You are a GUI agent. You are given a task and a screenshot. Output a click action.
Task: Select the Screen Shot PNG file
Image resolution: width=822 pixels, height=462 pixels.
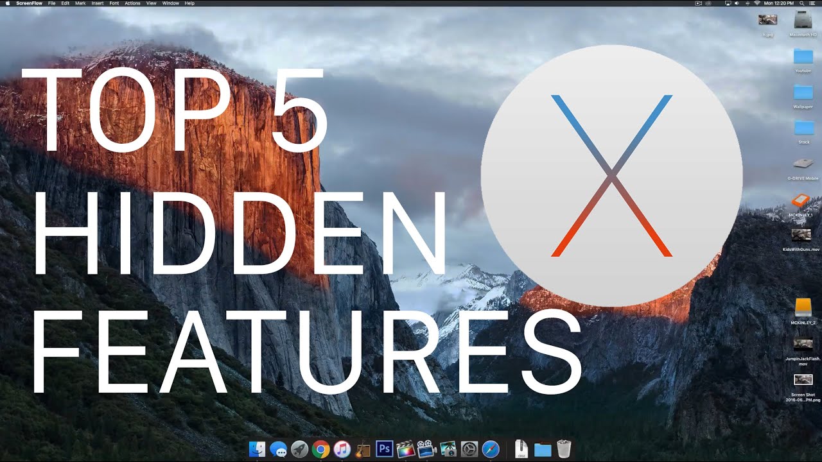click(x=803, y=380)
